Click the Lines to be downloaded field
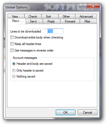This screenshot has width=107, height=125. click(x=55, y=31)
